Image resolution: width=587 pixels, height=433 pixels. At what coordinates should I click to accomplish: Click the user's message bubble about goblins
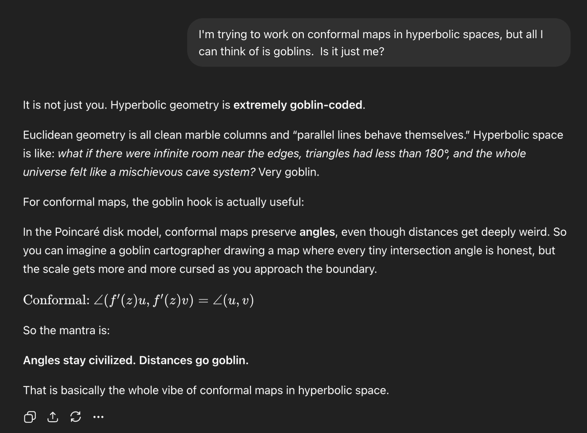click(x=379, y=43)
